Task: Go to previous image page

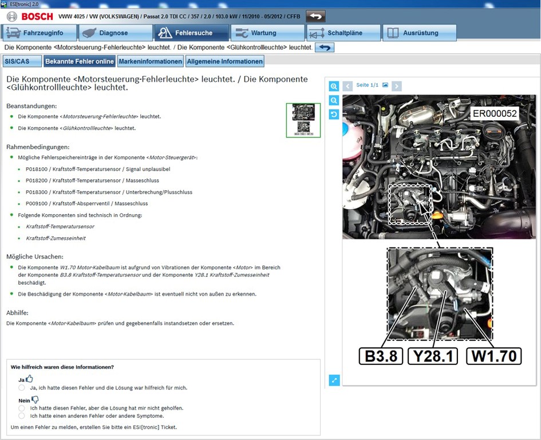Action: [x=347, y=86]
